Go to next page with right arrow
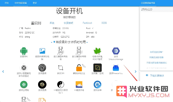173x102 pixels. pos(135,71)
